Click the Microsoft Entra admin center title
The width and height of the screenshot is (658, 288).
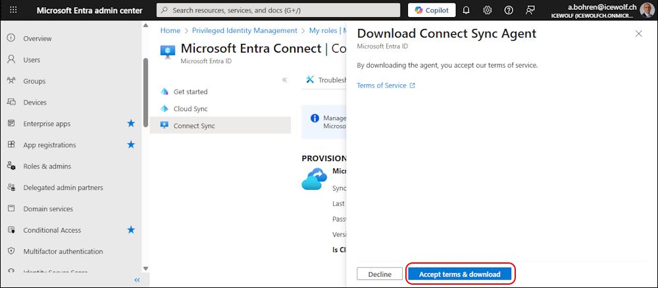pos(89,11)
